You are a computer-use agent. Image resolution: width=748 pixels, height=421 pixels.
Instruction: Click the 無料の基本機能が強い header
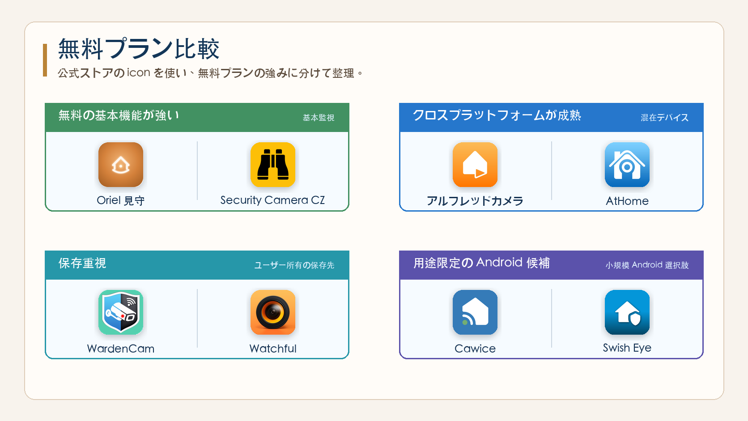pyautogui.click(x=119, y=115)
